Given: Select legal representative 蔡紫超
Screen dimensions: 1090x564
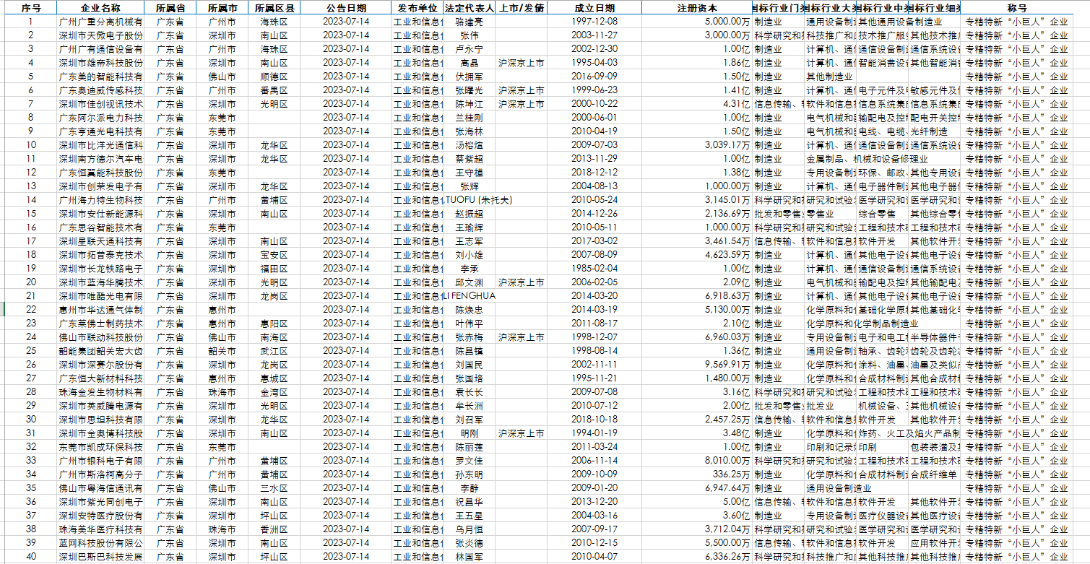Looking at the screenshot, I should point(470,159).
